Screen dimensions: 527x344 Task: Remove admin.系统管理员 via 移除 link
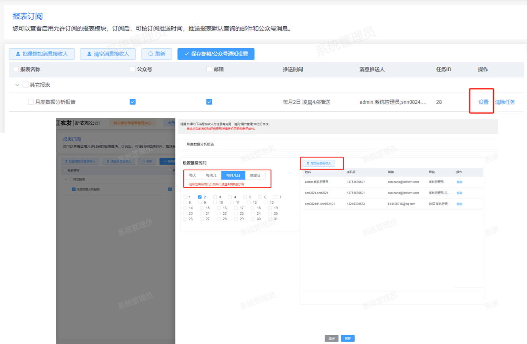tap(459, 182)
